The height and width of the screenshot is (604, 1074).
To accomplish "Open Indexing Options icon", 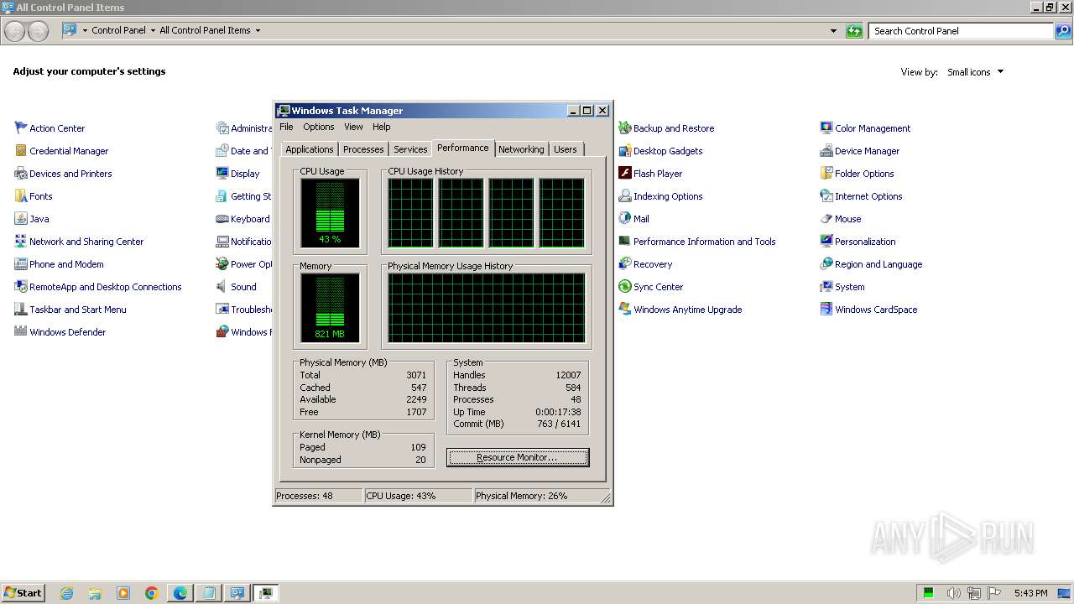I will point(625,195).
